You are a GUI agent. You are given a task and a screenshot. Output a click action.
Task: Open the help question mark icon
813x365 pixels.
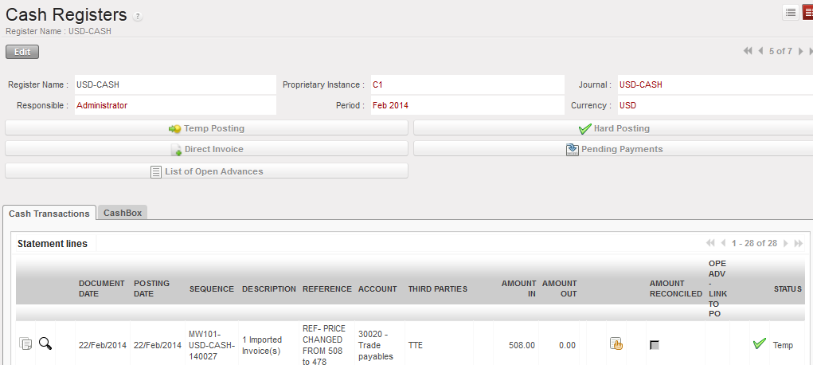pos(138,17)
